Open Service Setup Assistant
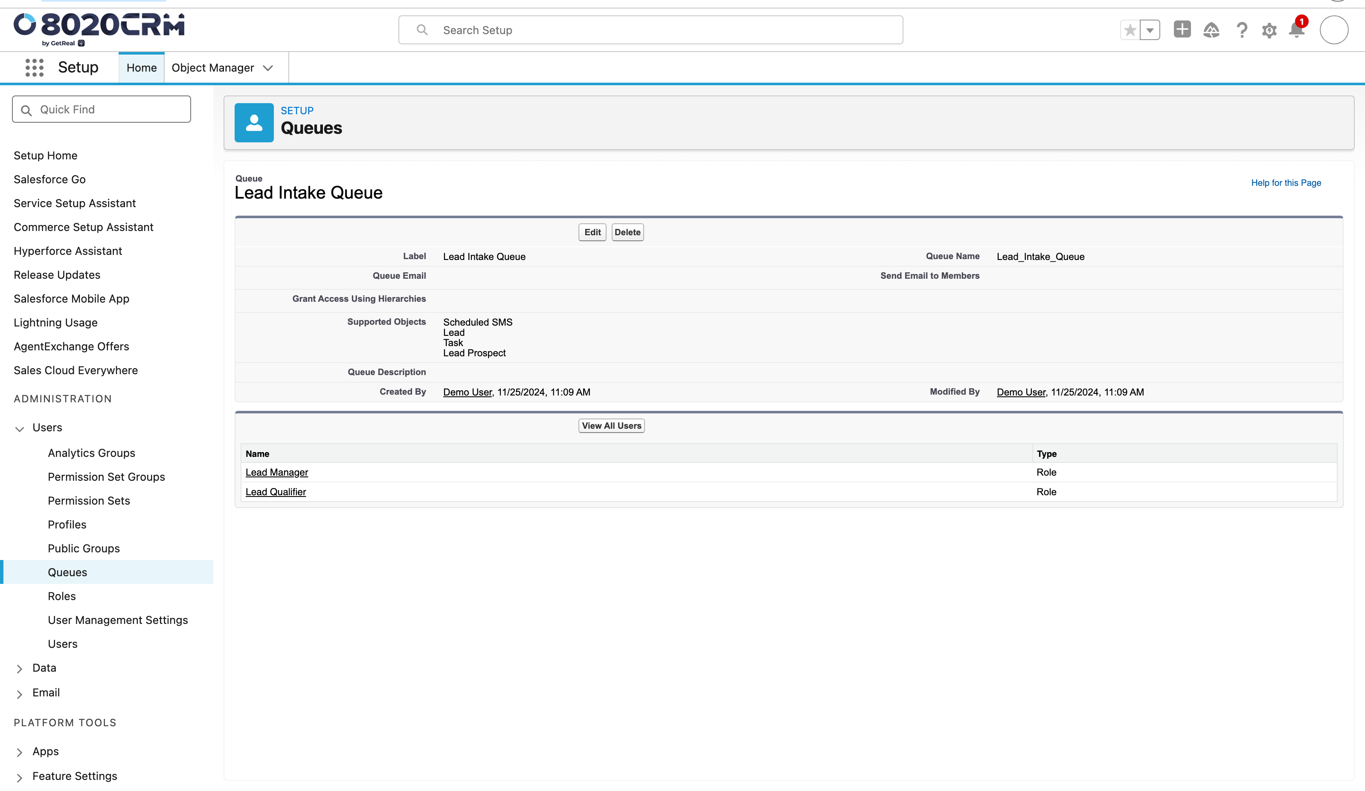1365x791 pixels. [75, 203]
